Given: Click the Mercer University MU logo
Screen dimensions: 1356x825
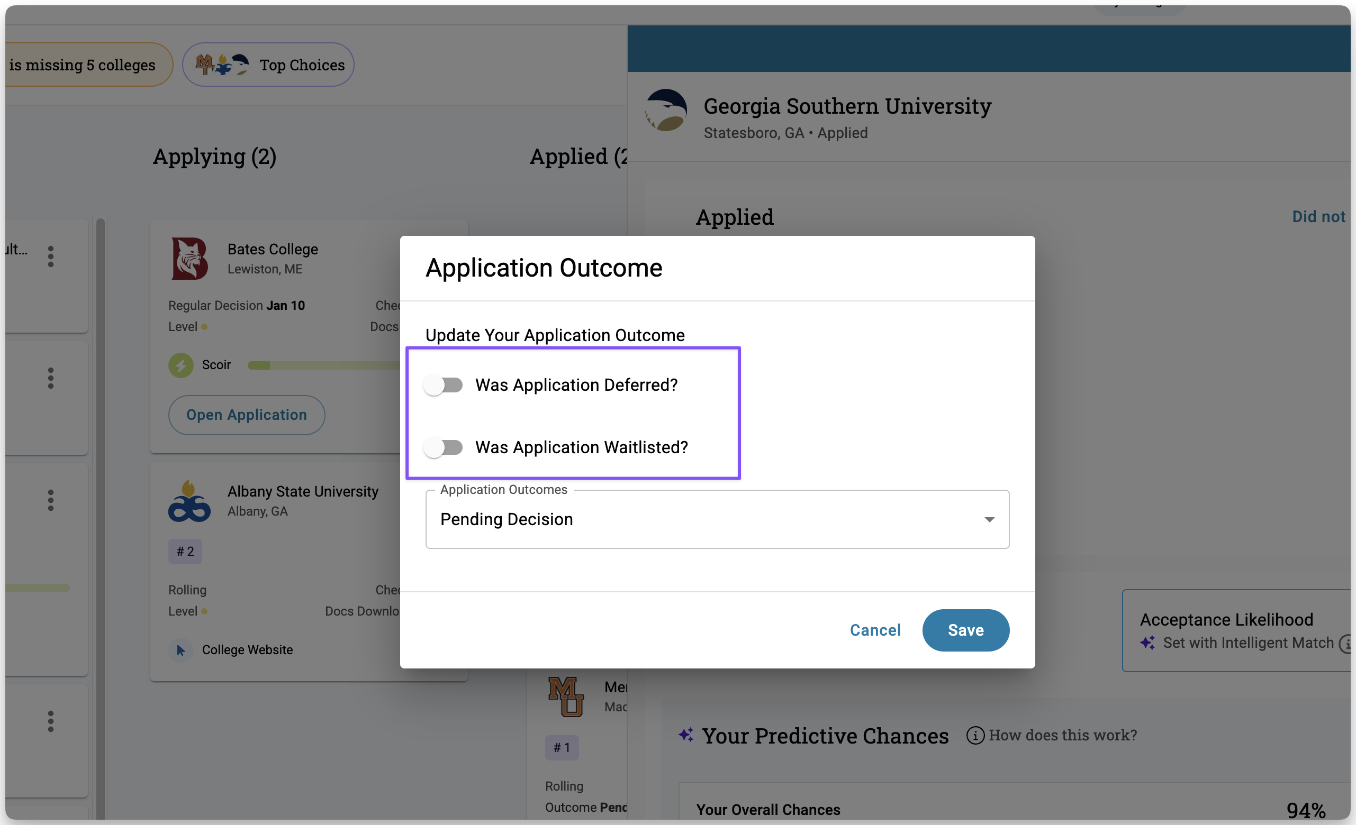Looking at the screenshot, I should (x=565, y=696).
